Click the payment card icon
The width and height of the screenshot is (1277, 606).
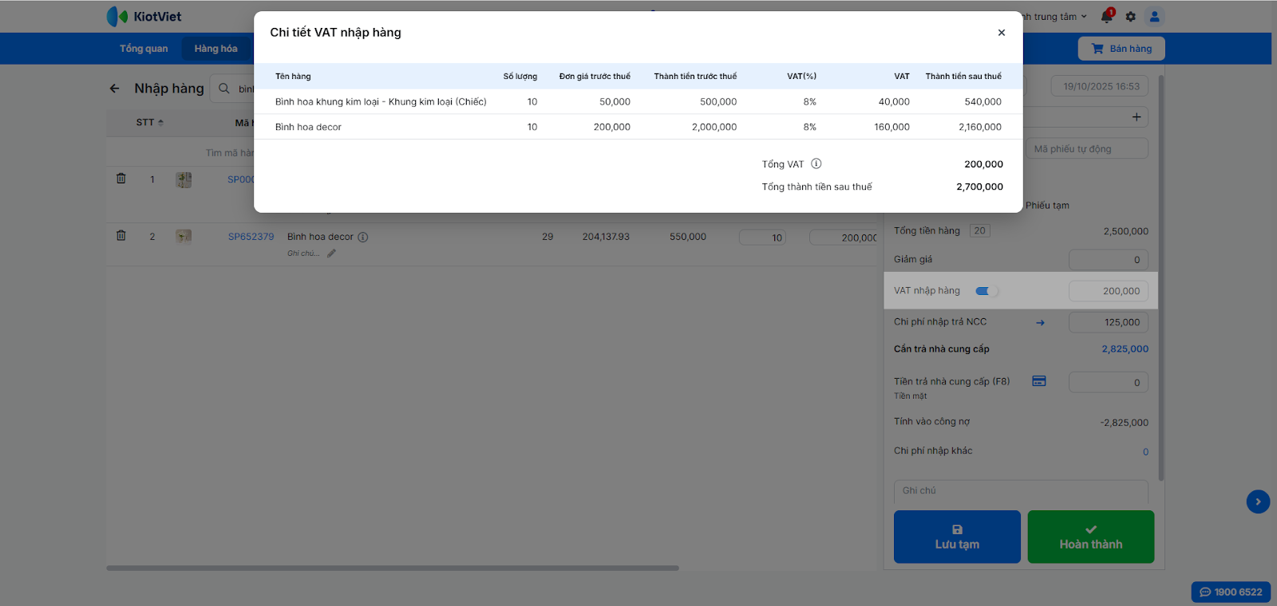tap(1038, 381)
